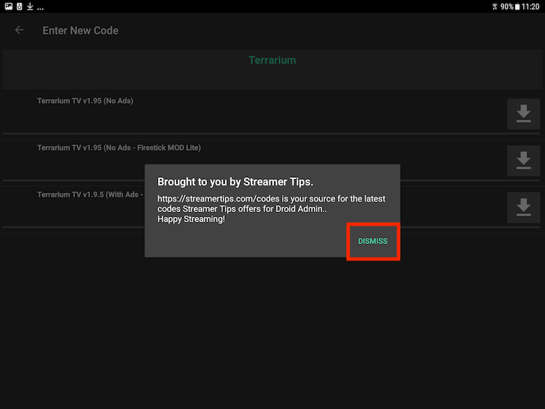This screenshot has height=409, width=545.
Task: Select the Firestick MOD Lite row text
Action: click(119, 148)
